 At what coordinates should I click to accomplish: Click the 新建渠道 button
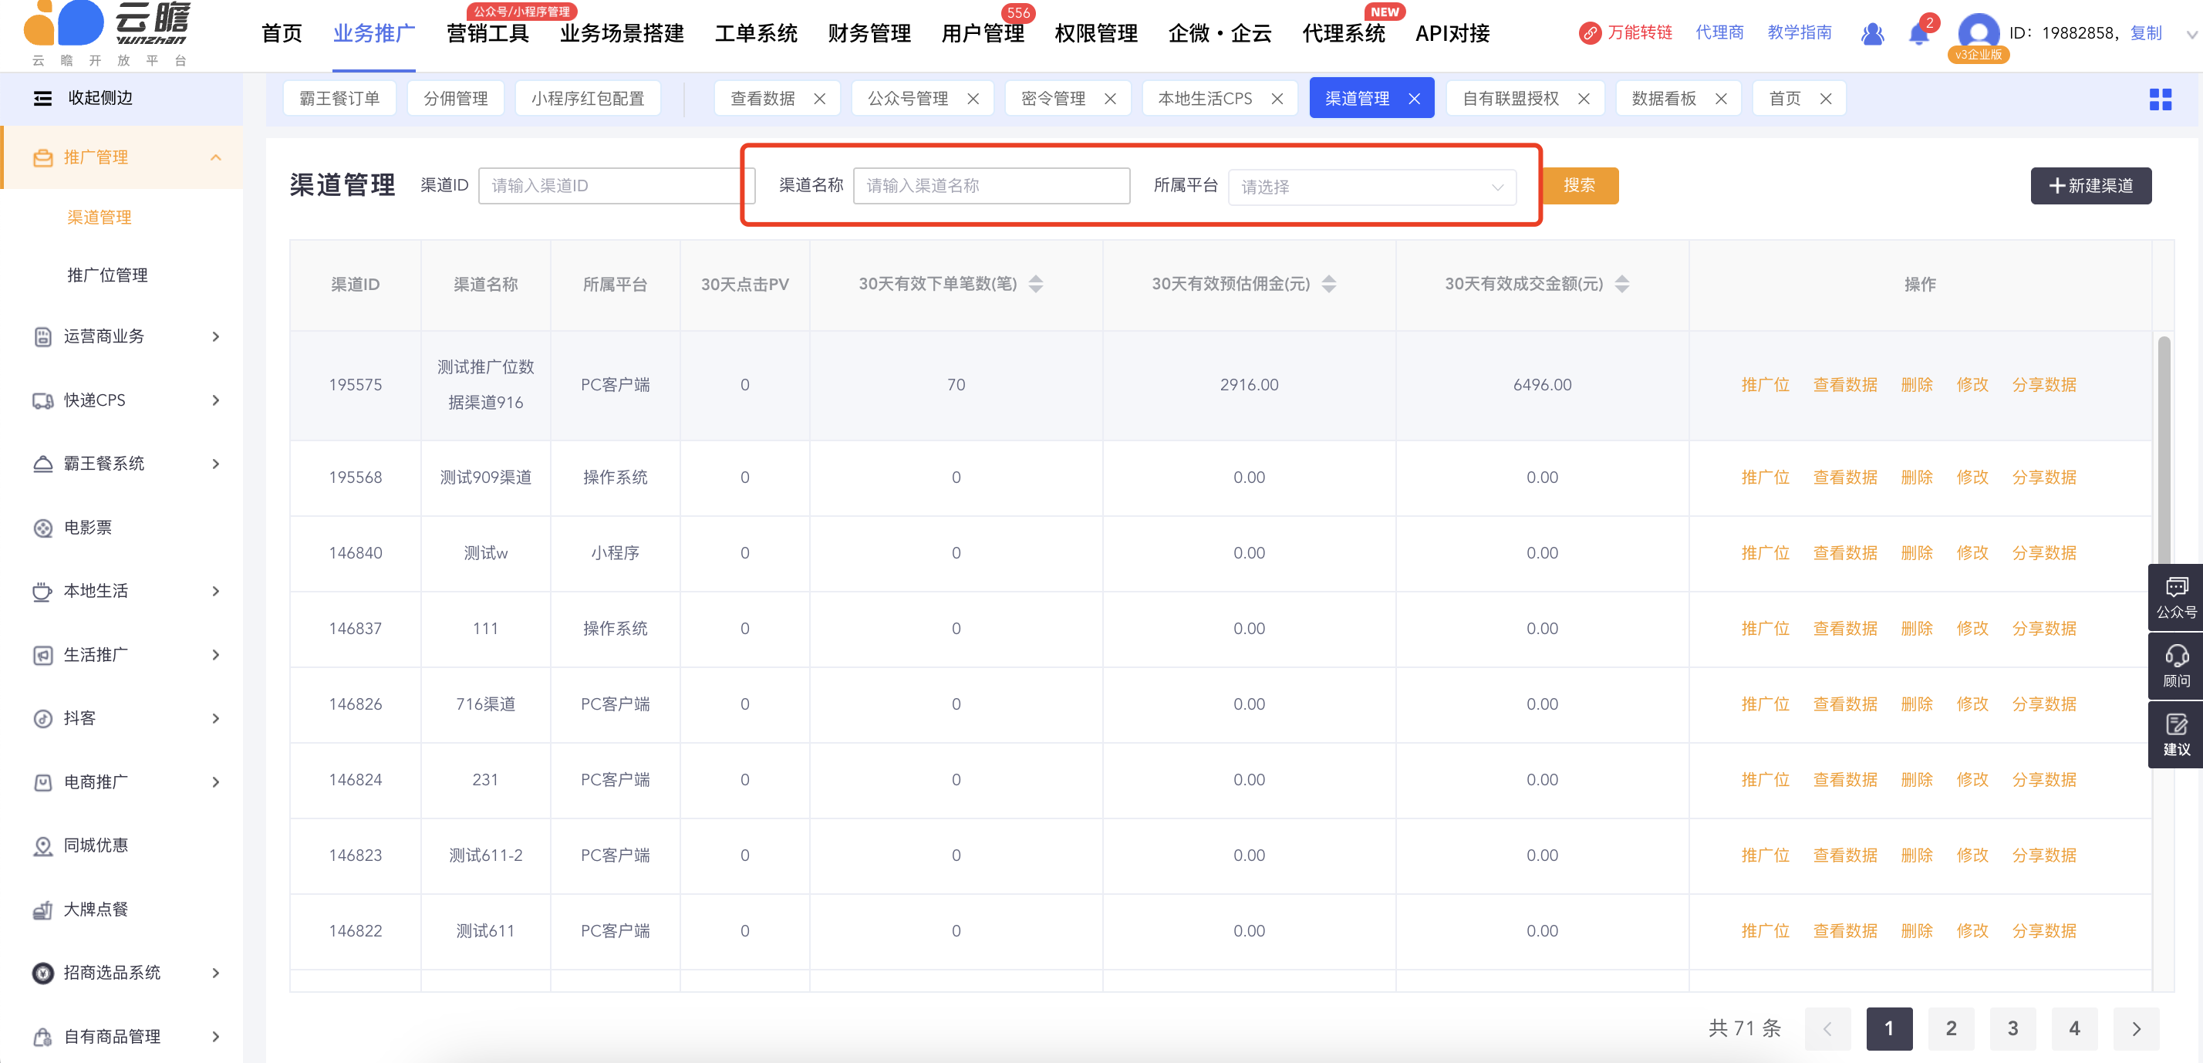[2090, 186]
